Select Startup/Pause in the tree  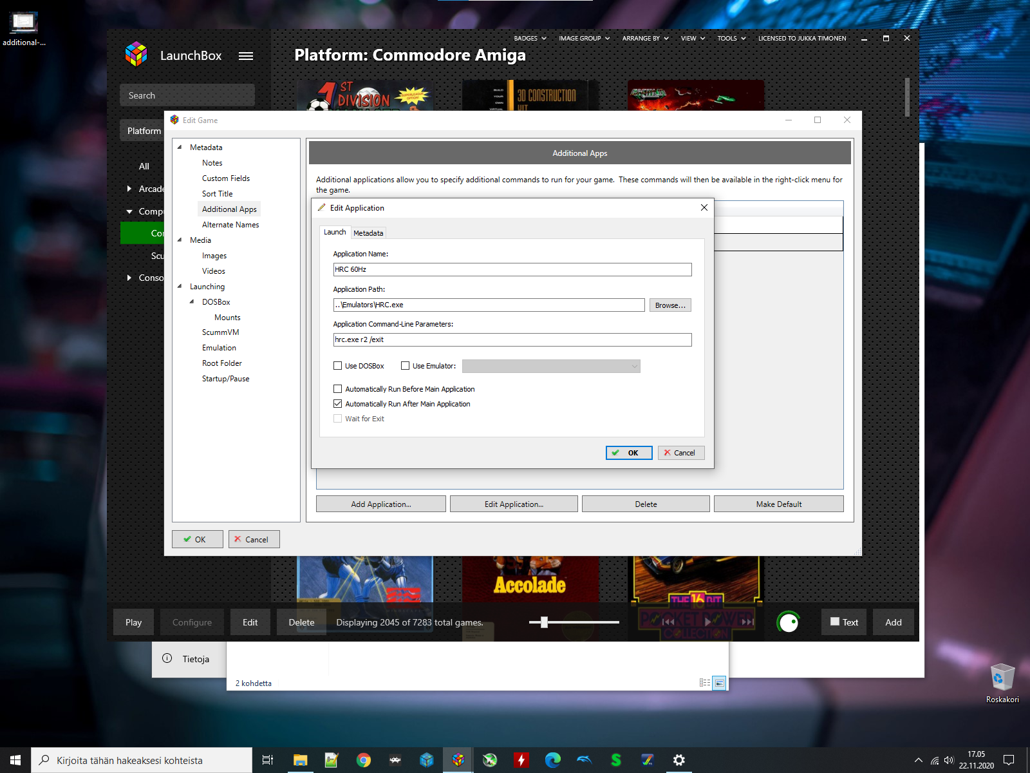tap(226, 379)
